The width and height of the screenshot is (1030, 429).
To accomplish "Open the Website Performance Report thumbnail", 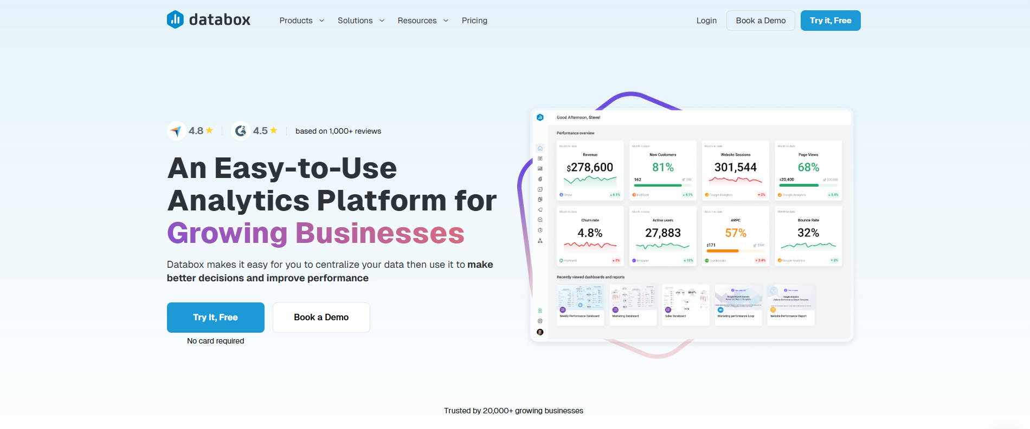I will click(790, 305).
